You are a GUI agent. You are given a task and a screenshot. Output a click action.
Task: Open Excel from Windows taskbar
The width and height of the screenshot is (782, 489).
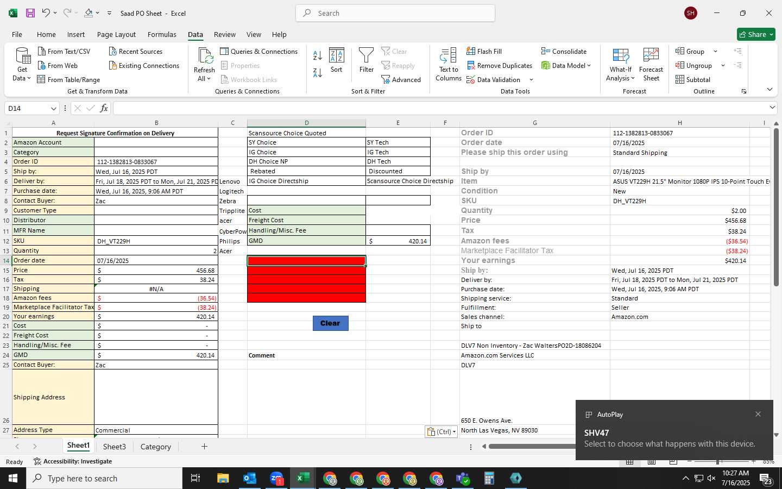click(x=303, y=478)
